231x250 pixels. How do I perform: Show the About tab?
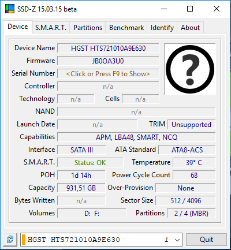tap(190, 28)
